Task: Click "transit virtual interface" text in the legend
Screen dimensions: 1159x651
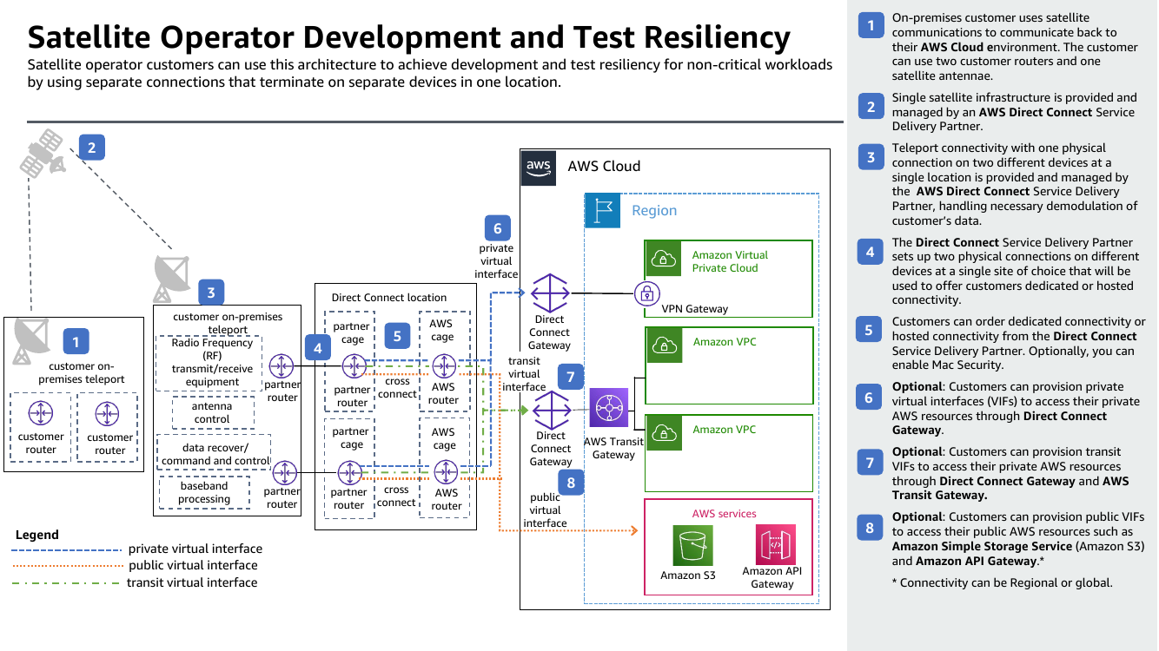Action: click(192, 582)
